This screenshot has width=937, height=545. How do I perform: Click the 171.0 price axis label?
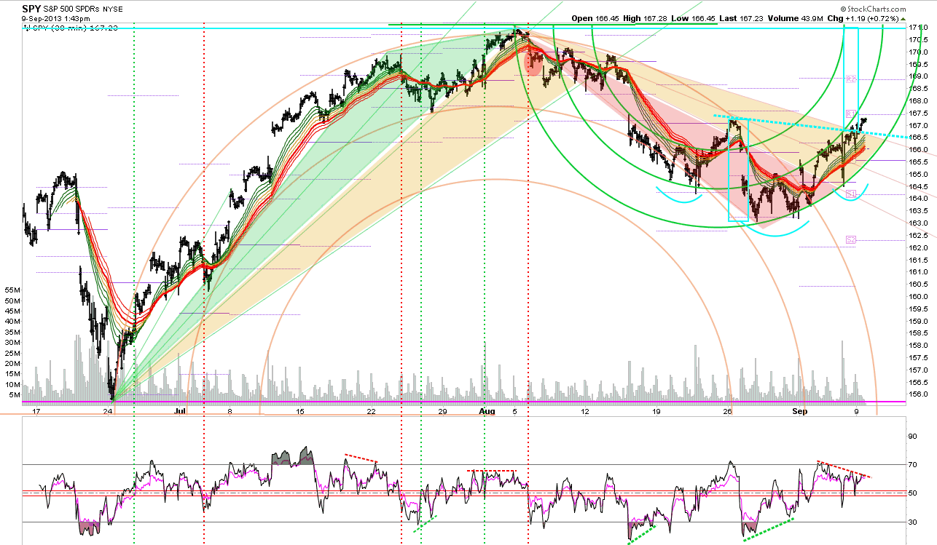tap(917, 28)
